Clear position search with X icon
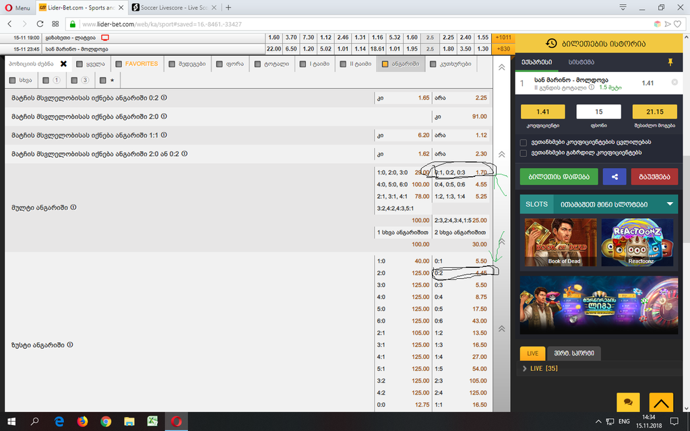This screenshot has width=690, height=431. click(x=63, y=64)
